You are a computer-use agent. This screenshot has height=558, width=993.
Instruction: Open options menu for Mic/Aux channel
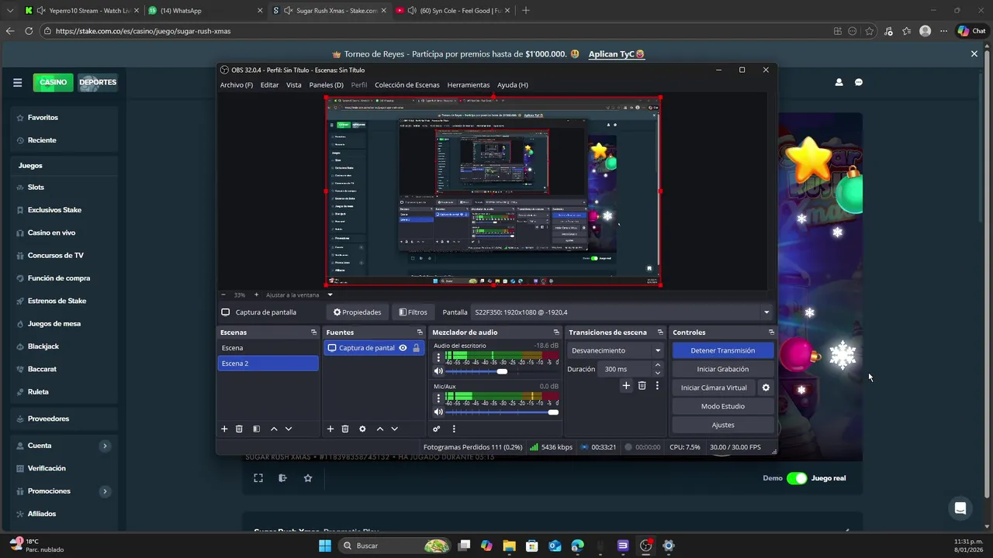438,398
